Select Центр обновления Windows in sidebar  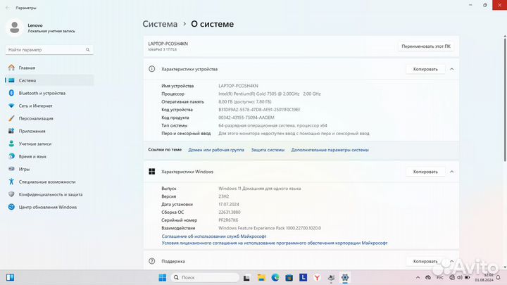(x=48, y=207)
